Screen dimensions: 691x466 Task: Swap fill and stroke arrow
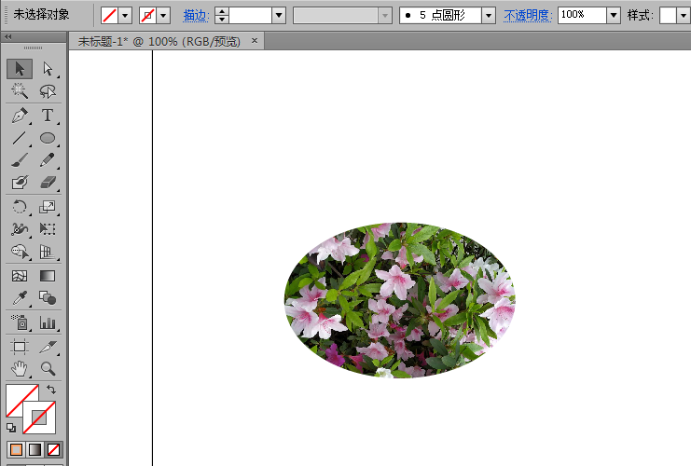point(51,390)
